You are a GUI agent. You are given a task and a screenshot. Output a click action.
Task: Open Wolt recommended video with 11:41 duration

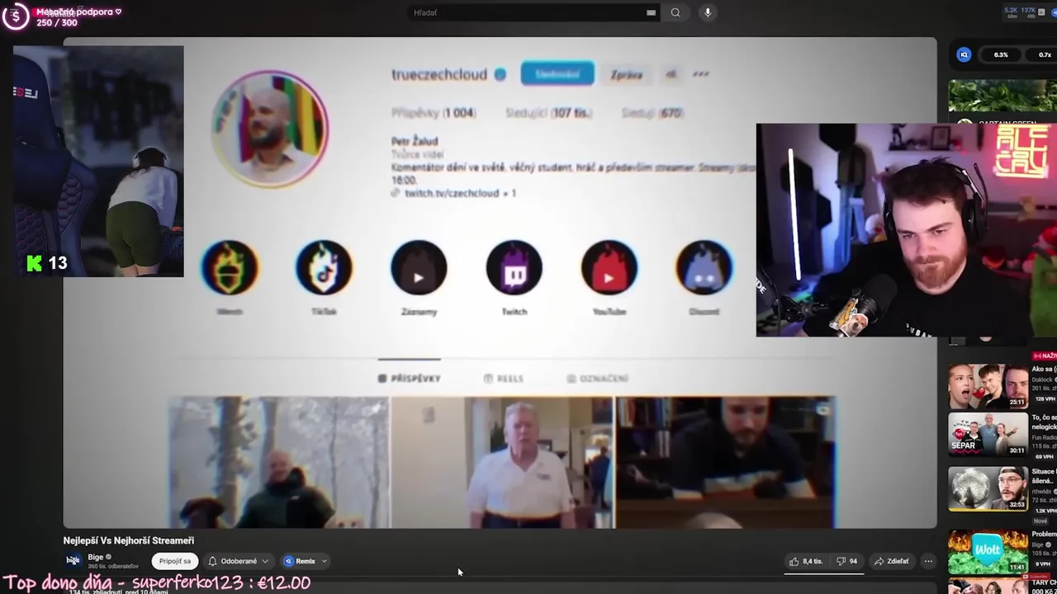tap(988, 551)
